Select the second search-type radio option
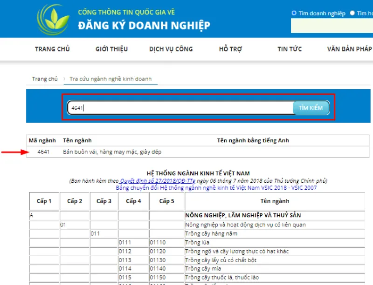The height and width of the screenshot is (285, 373). pos(353,13)
